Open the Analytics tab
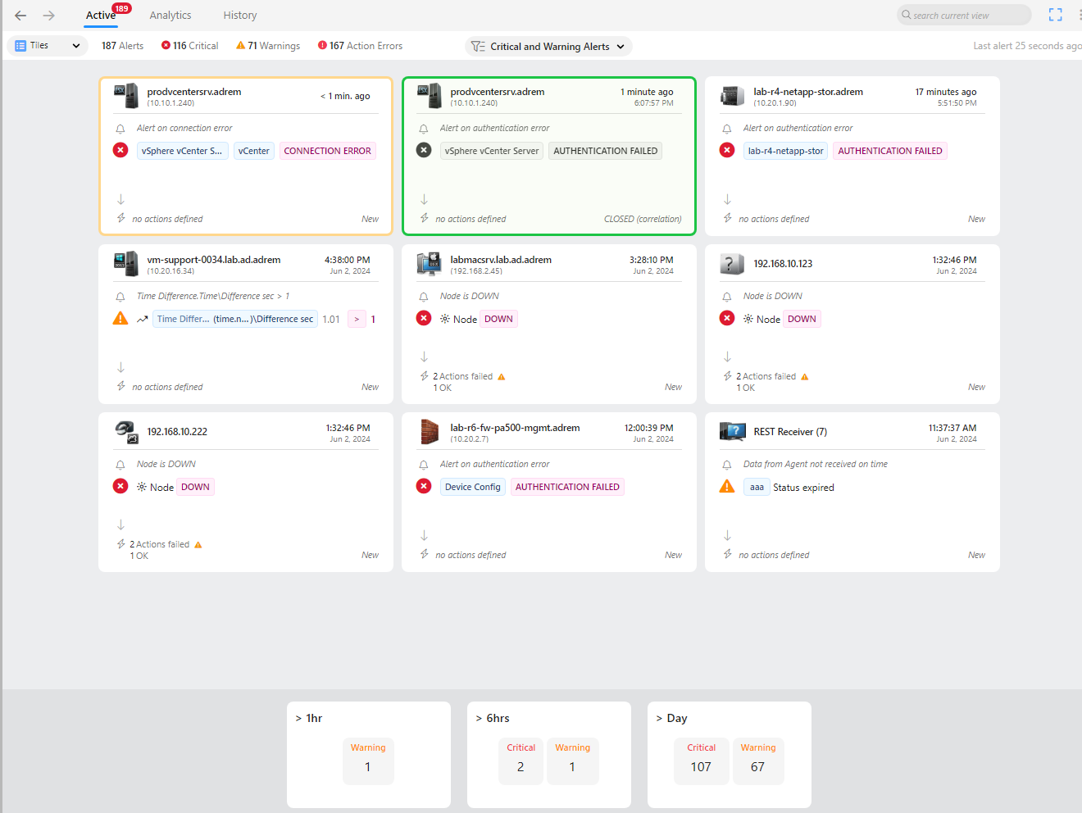This screenshot has height=813, width=1082. [170, 16]
